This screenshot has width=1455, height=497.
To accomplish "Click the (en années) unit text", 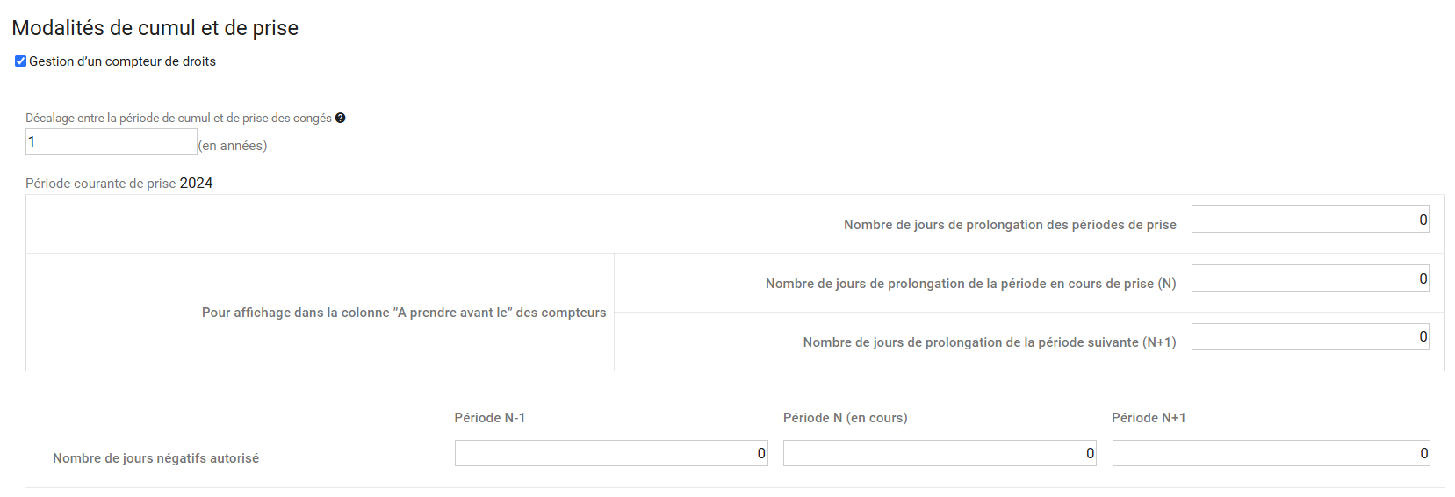I will click(x=233, y=146).
